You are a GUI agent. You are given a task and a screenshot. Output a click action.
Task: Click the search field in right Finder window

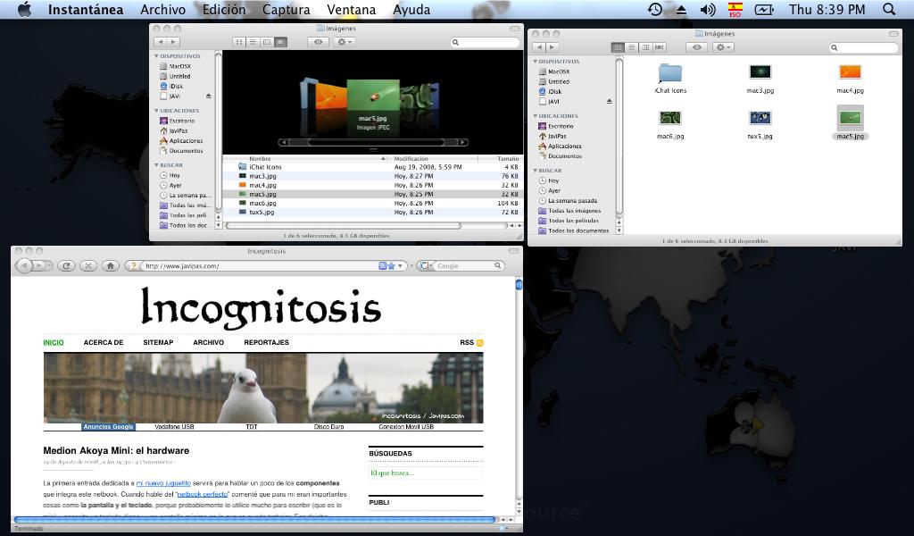(864, 48)
